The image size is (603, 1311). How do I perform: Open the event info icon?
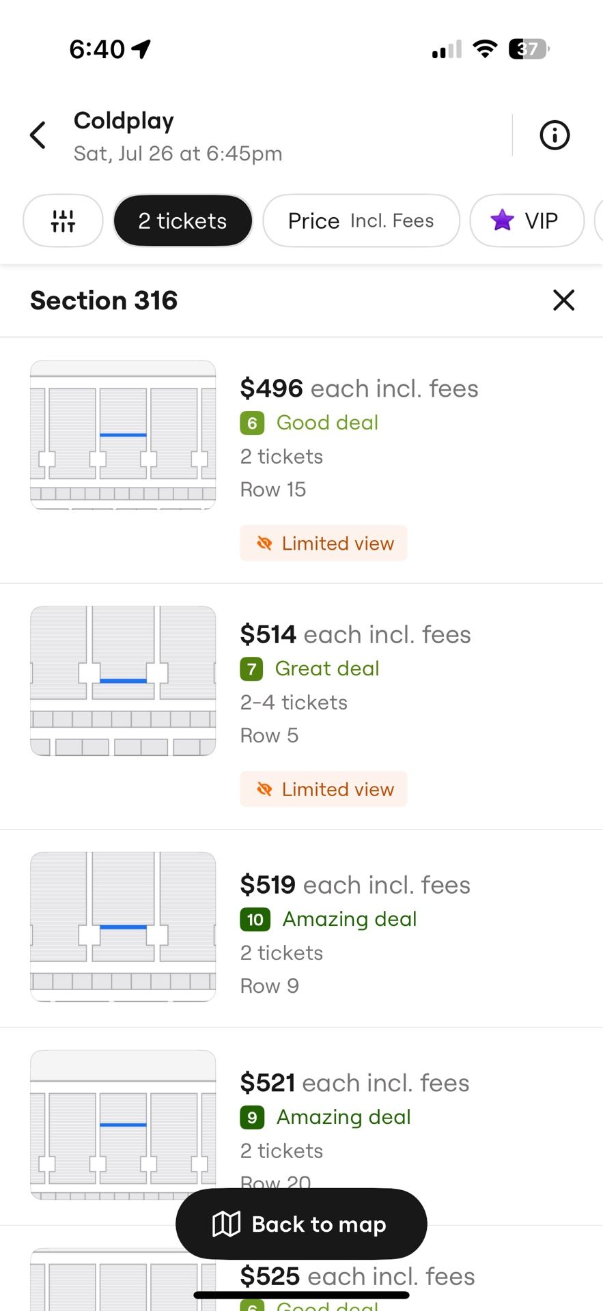pos(555,135)
